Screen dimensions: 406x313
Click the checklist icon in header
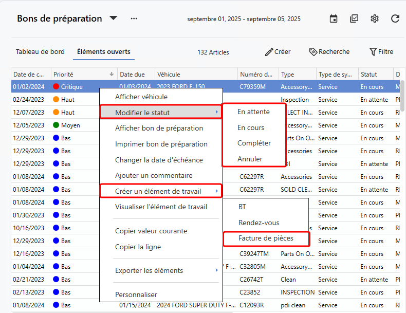[x=354, y=19]
